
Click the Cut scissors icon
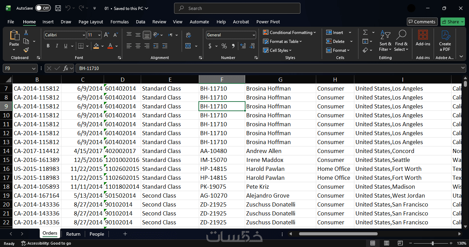pos(26,33)
